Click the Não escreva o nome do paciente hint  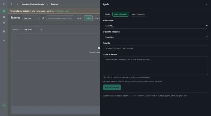click(127, 77)
